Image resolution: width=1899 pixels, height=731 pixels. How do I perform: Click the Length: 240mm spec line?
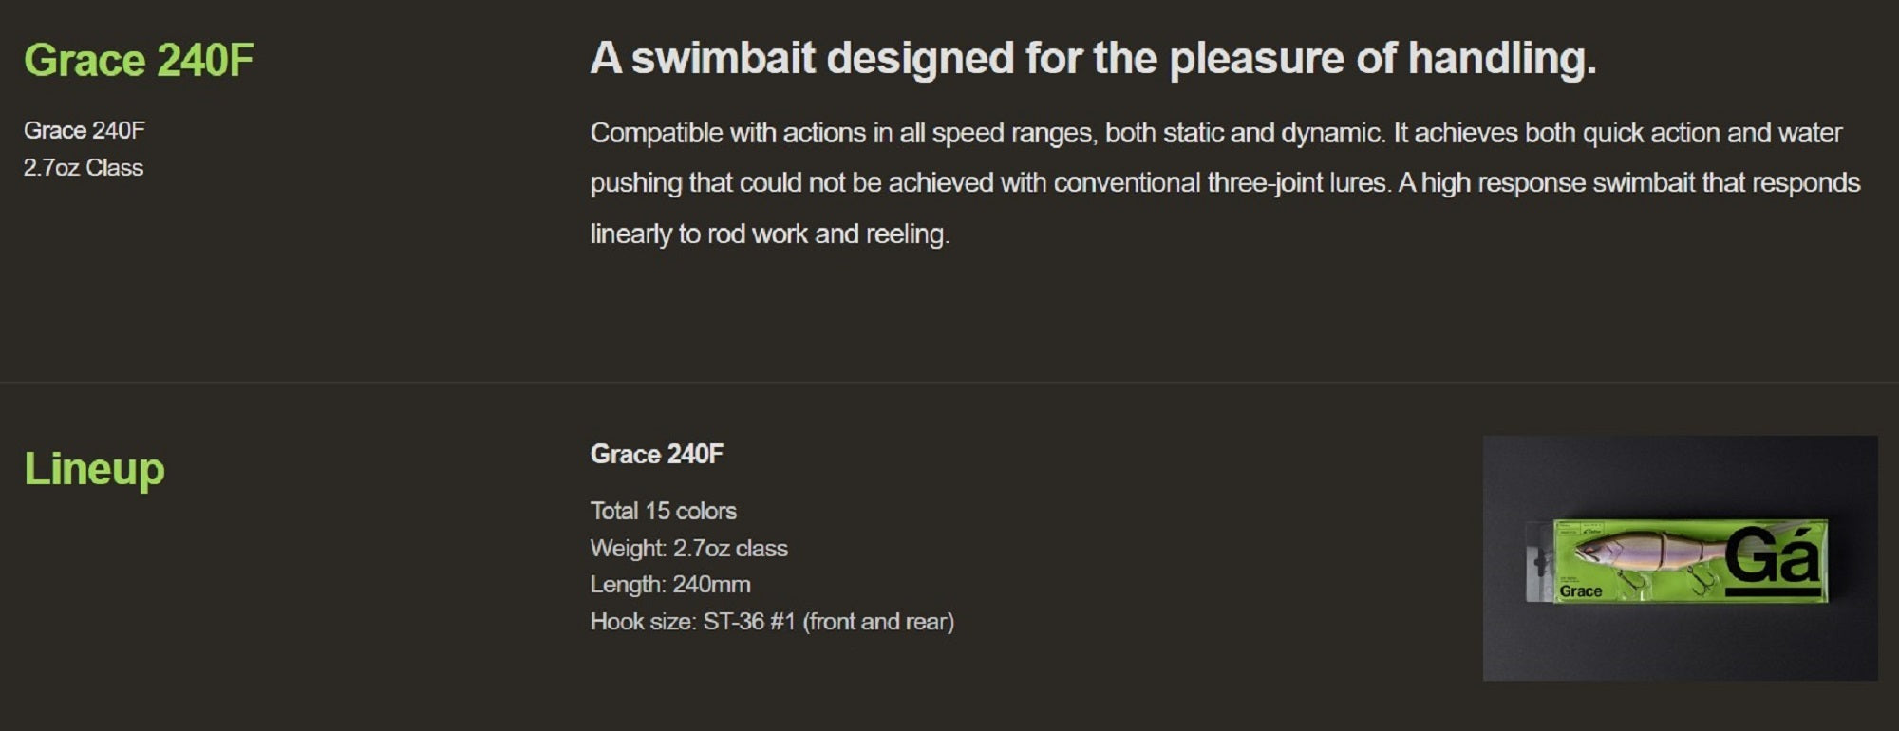[669, 585]
